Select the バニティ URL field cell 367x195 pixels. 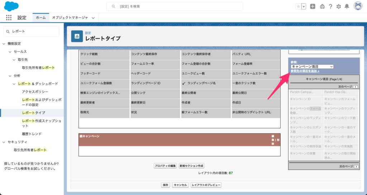tap(256, 54)
